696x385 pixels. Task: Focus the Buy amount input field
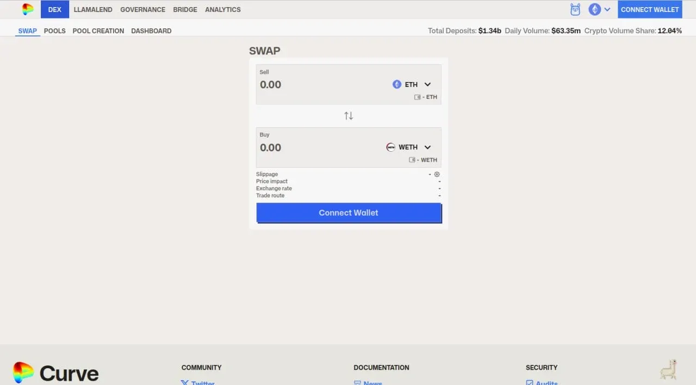click(x=321, y=147)
